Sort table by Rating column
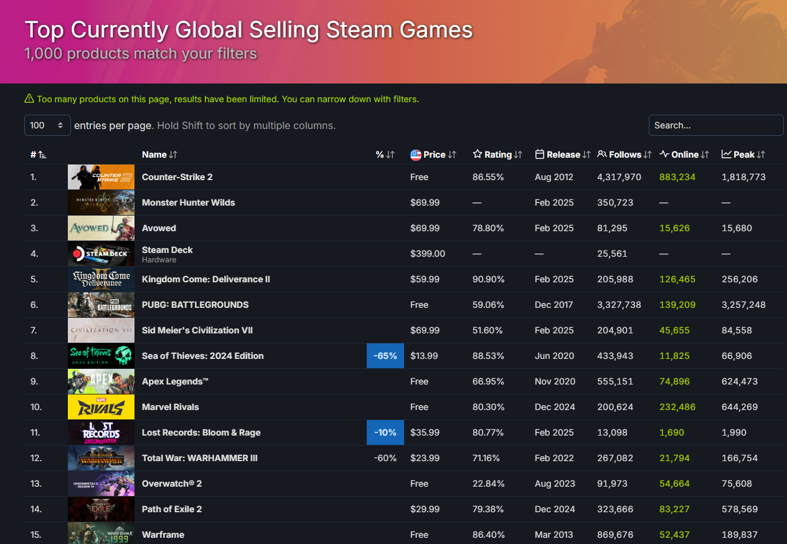This screenshot has height=544, width=787. (497, 155)
